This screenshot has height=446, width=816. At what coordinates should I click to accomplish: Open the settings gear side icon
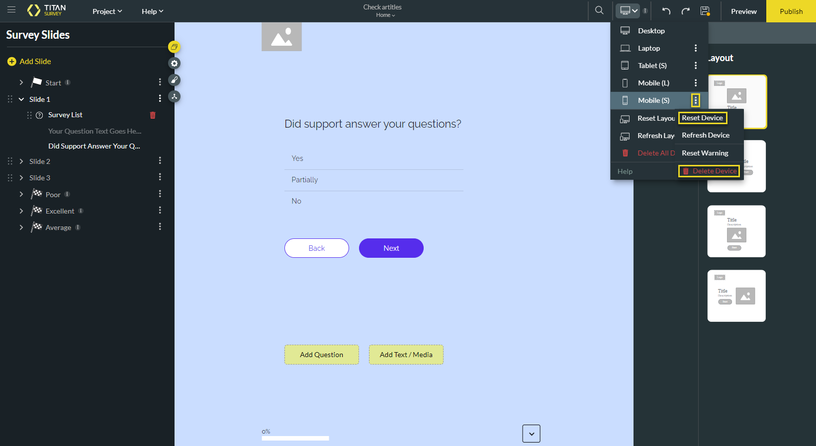(x=174, y=64)
